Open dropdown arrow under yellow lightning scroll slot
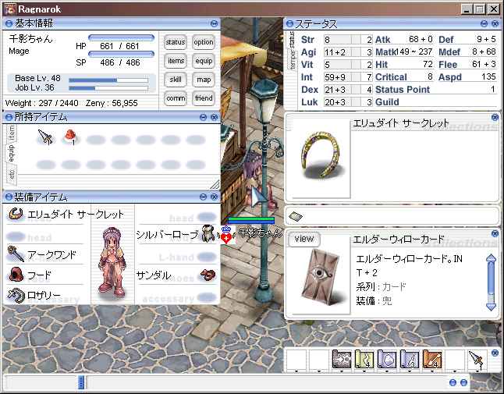The height and width of the screenshot is (394, 504). (364, 371)
